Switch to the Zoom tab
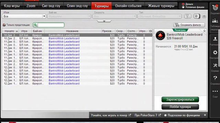Viewport: 220px width, 123px height. (31, 6)
